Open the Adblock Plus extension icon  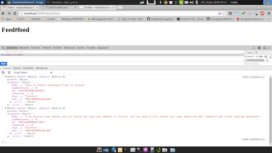(262, 13)
